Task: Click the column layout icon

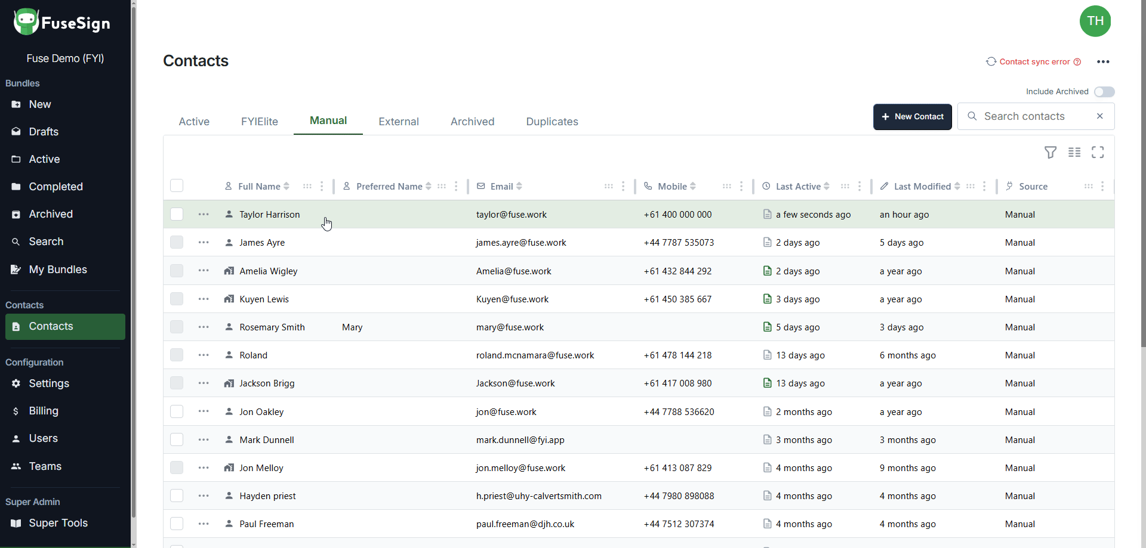Action: 1074,153
